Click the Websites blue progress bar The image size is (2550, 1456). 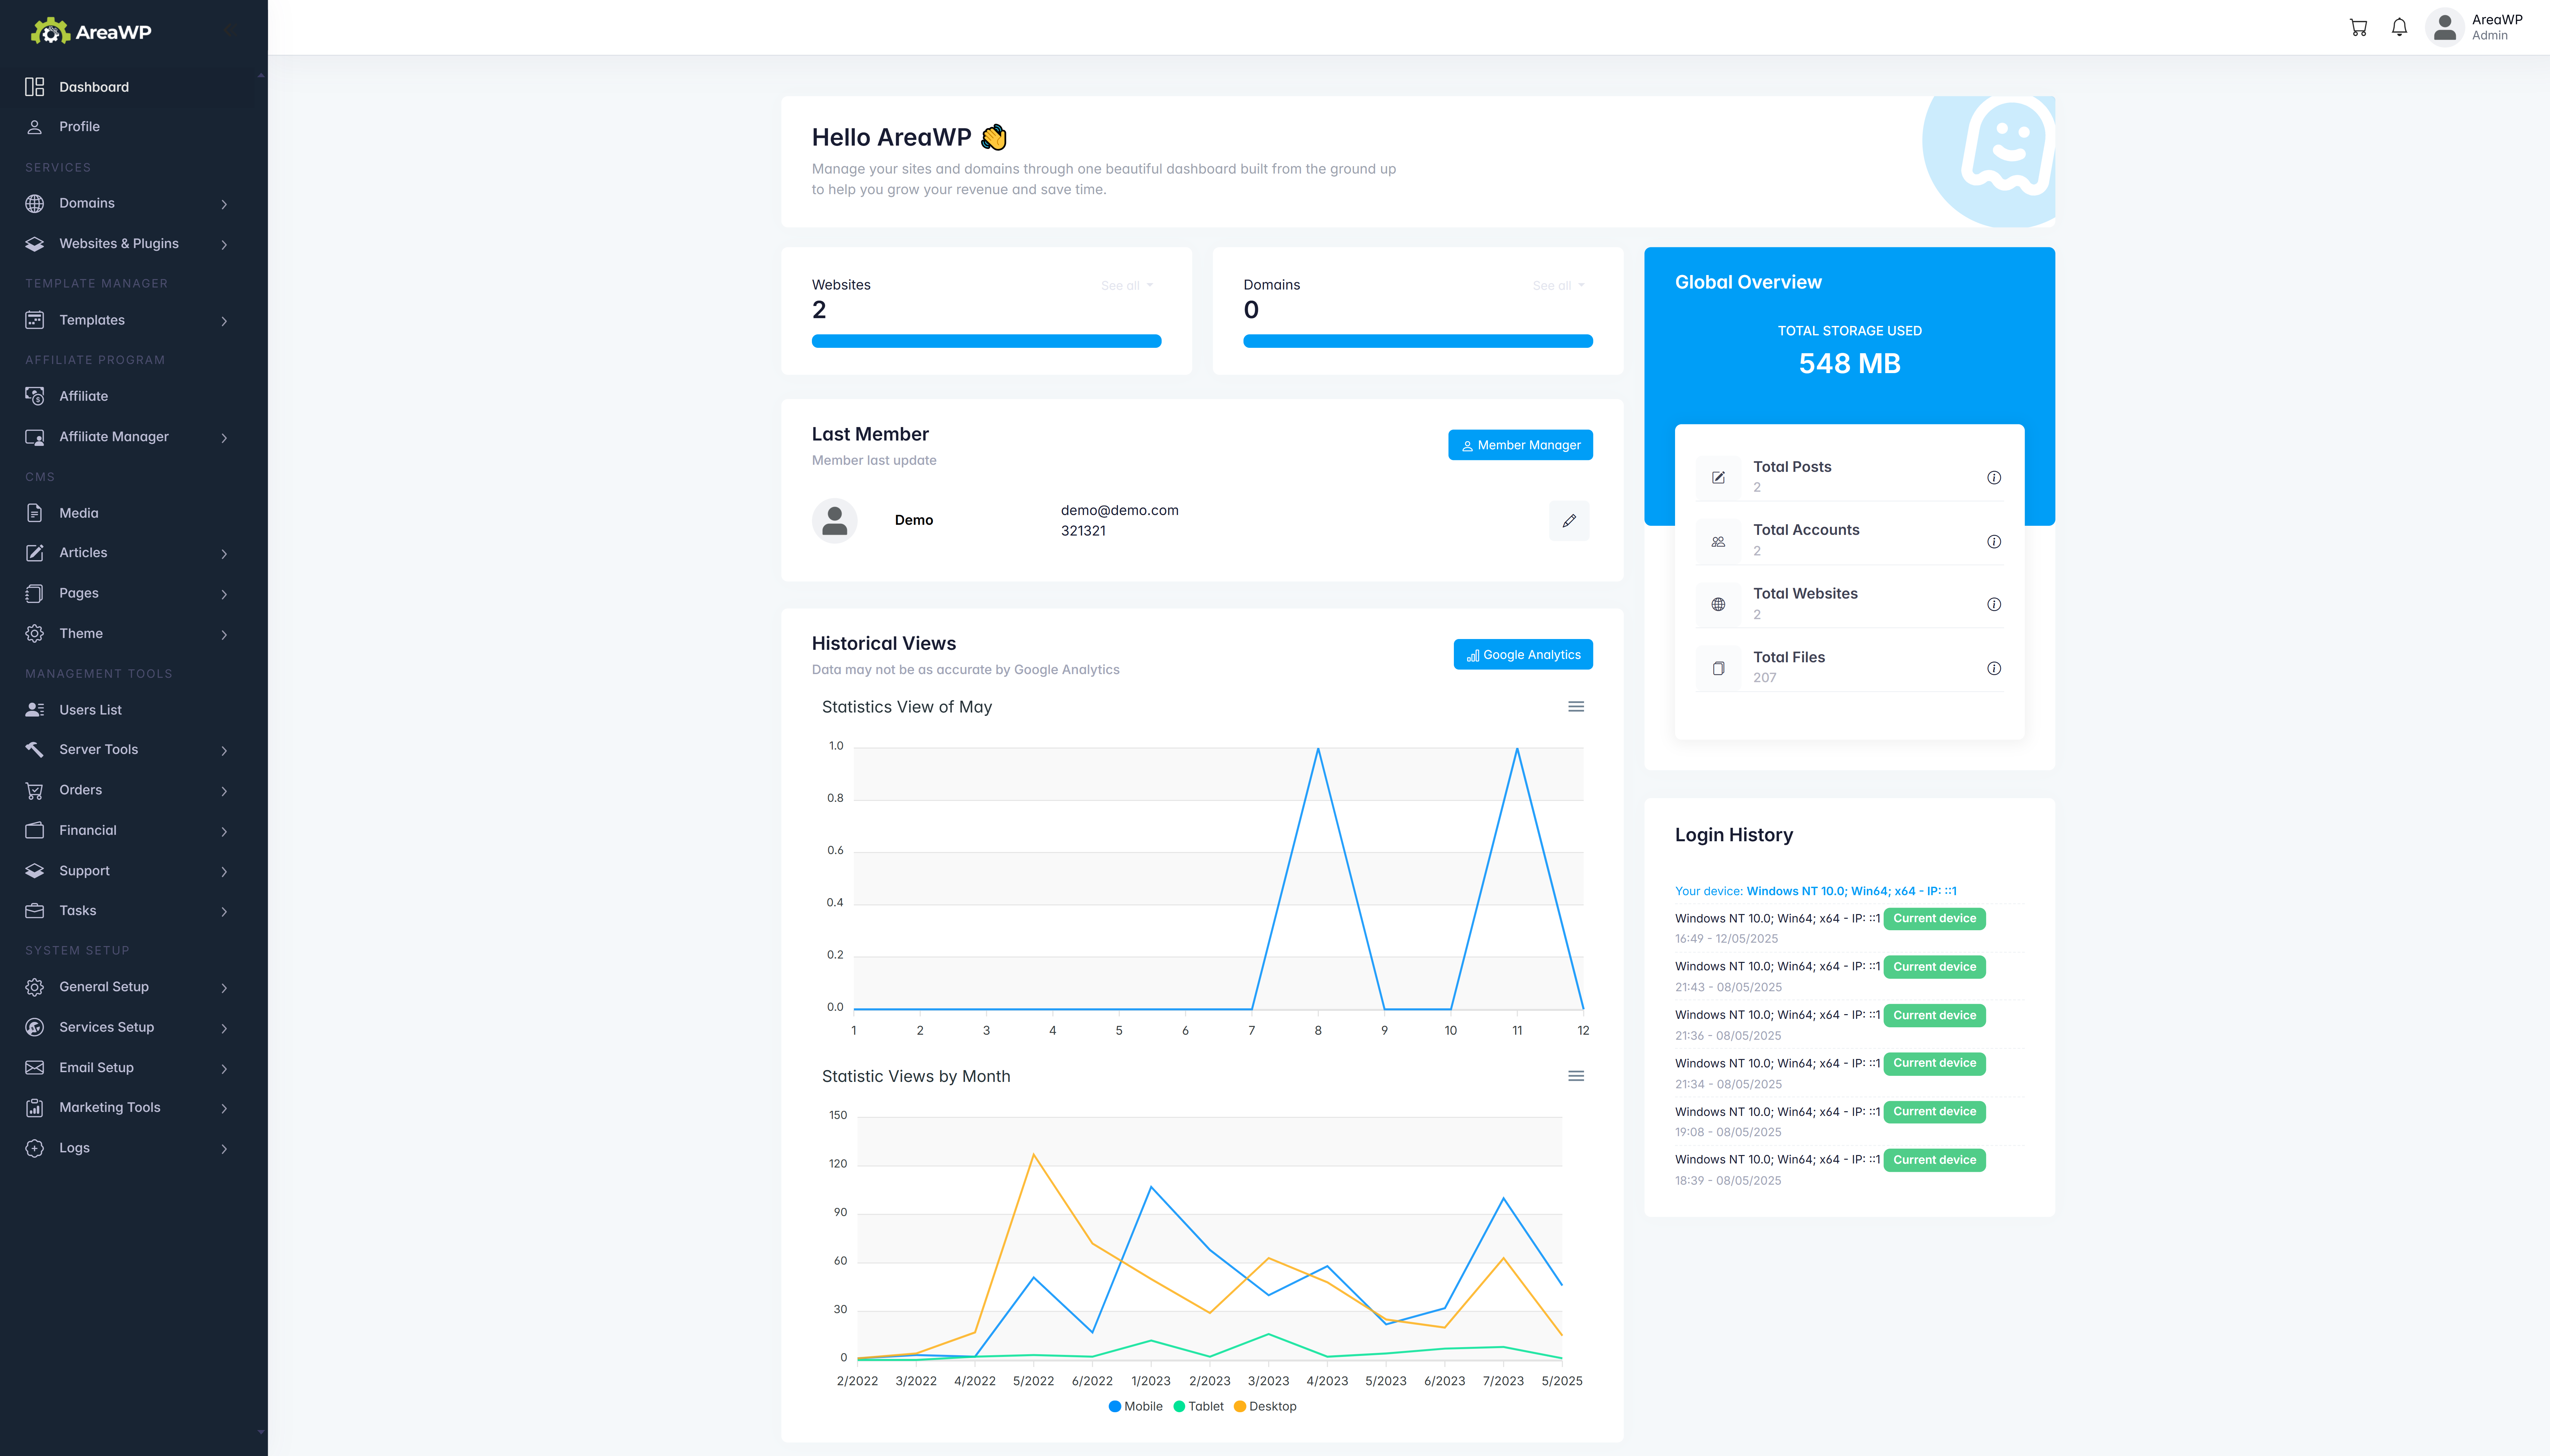tap(986, 341)
